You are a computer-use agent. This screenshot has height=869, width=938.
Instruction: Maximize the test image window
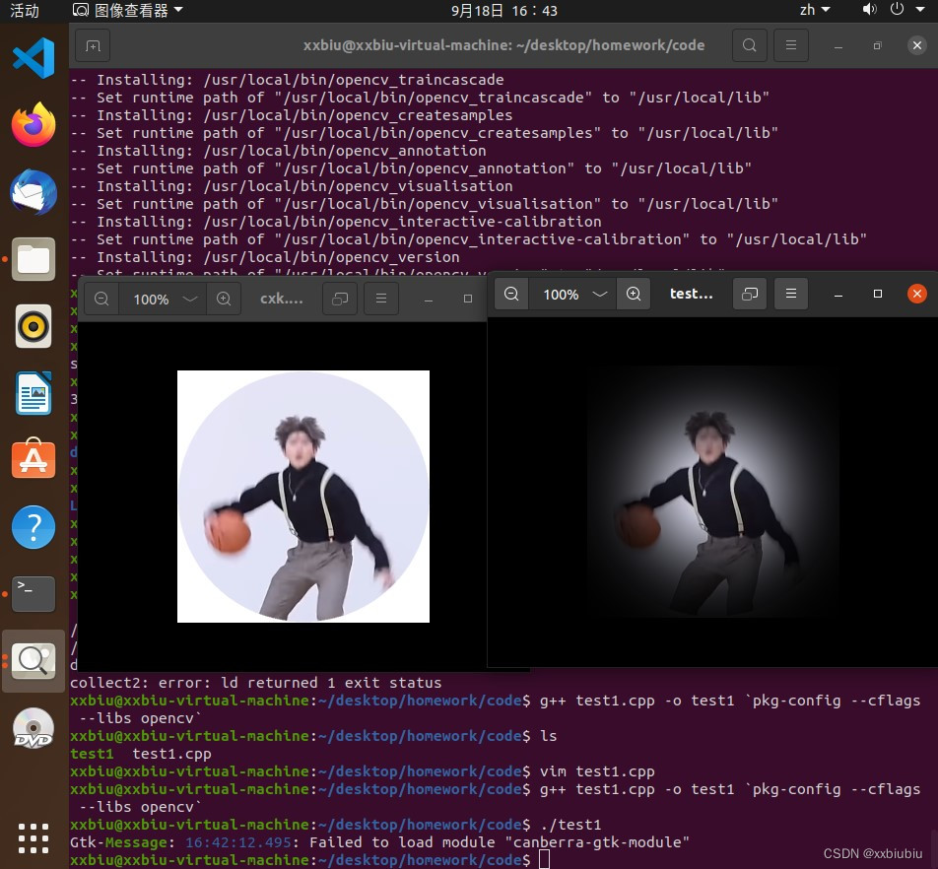tap(878, 294)
